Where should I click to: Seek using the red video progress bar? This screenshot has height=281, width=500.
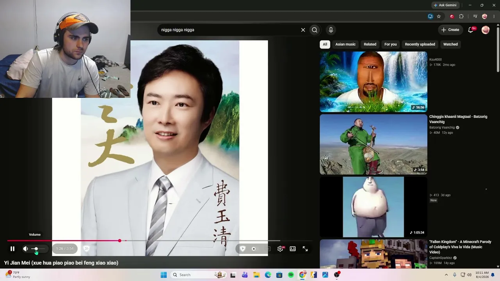[159, 241]
